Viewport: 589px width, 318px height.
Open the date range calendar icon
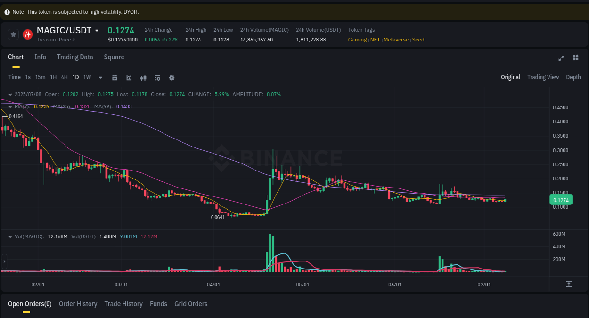click(x=115, y=77)
